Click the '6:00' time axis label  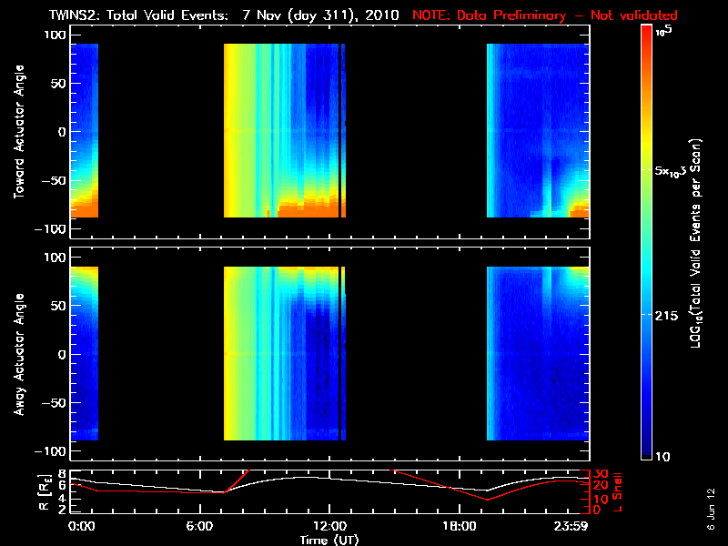pos(199,526)
